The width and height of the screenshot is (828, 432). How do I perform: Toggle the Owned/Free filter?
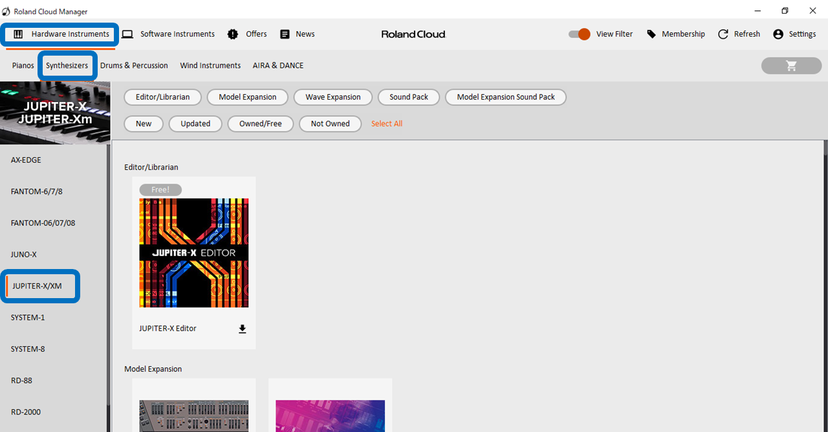click(261, 124)
